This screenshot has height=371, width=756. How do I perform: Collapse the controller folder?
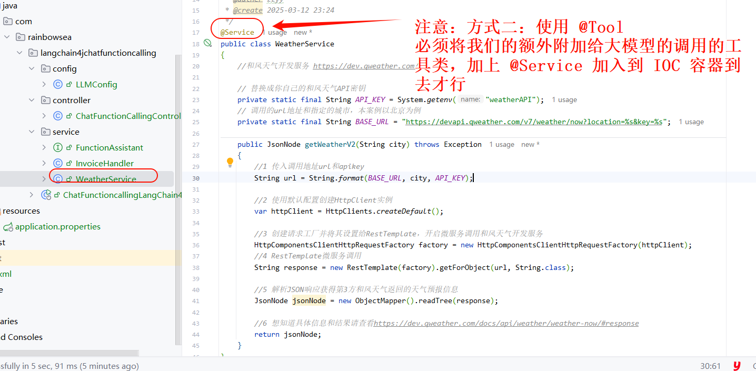32,100
